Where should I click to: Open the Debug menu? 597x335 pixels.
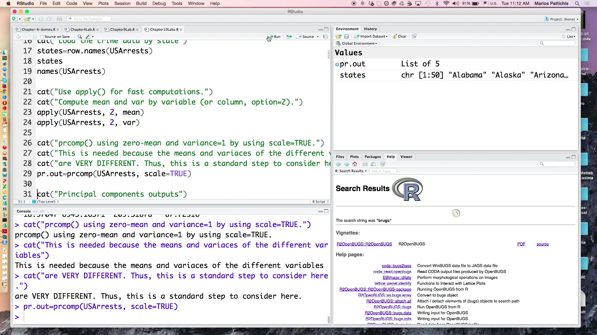pyautogui.click(x=159, y=3)
